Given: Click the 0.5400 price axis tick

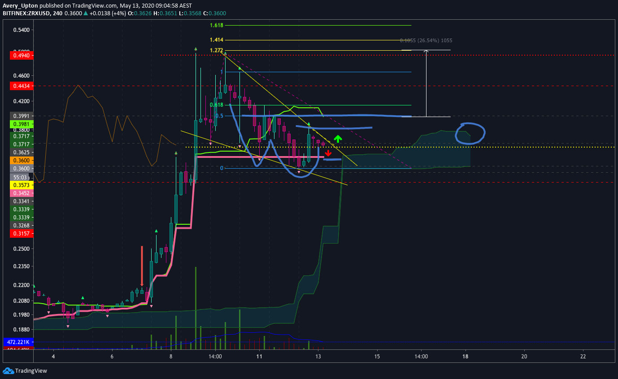Looking at the screenshot, I should pyautogui.click(x=22, y=30).
